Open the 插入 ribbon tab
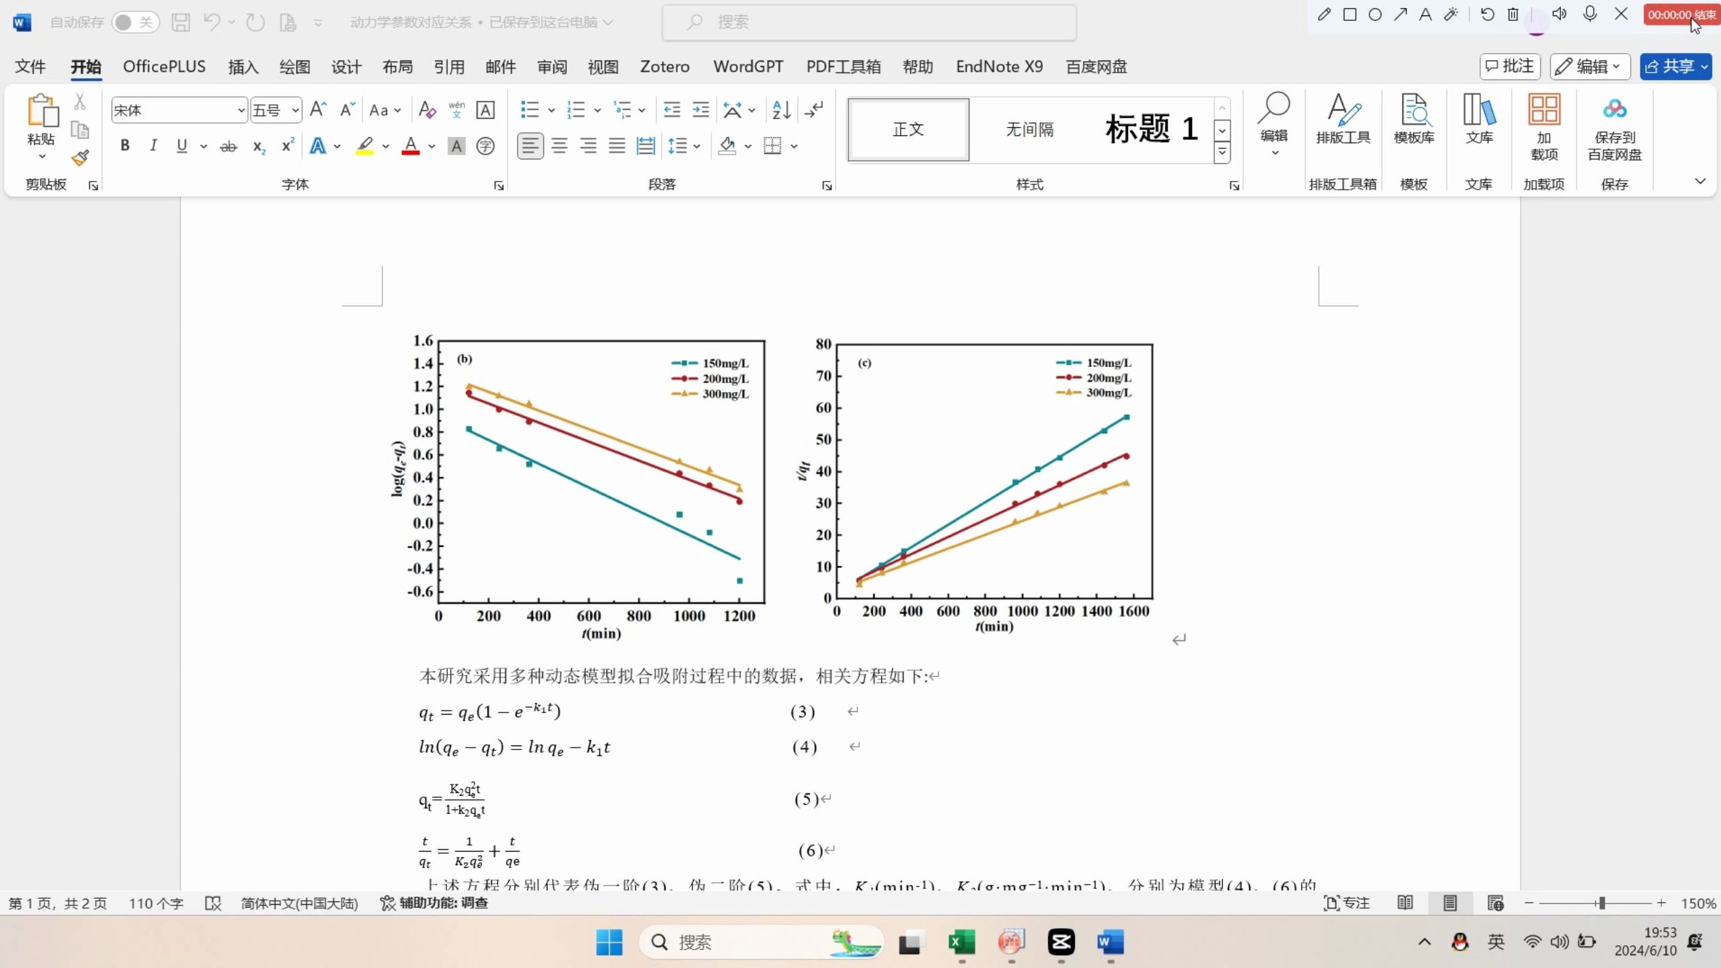1721x968 pixels. pos(243,67)
